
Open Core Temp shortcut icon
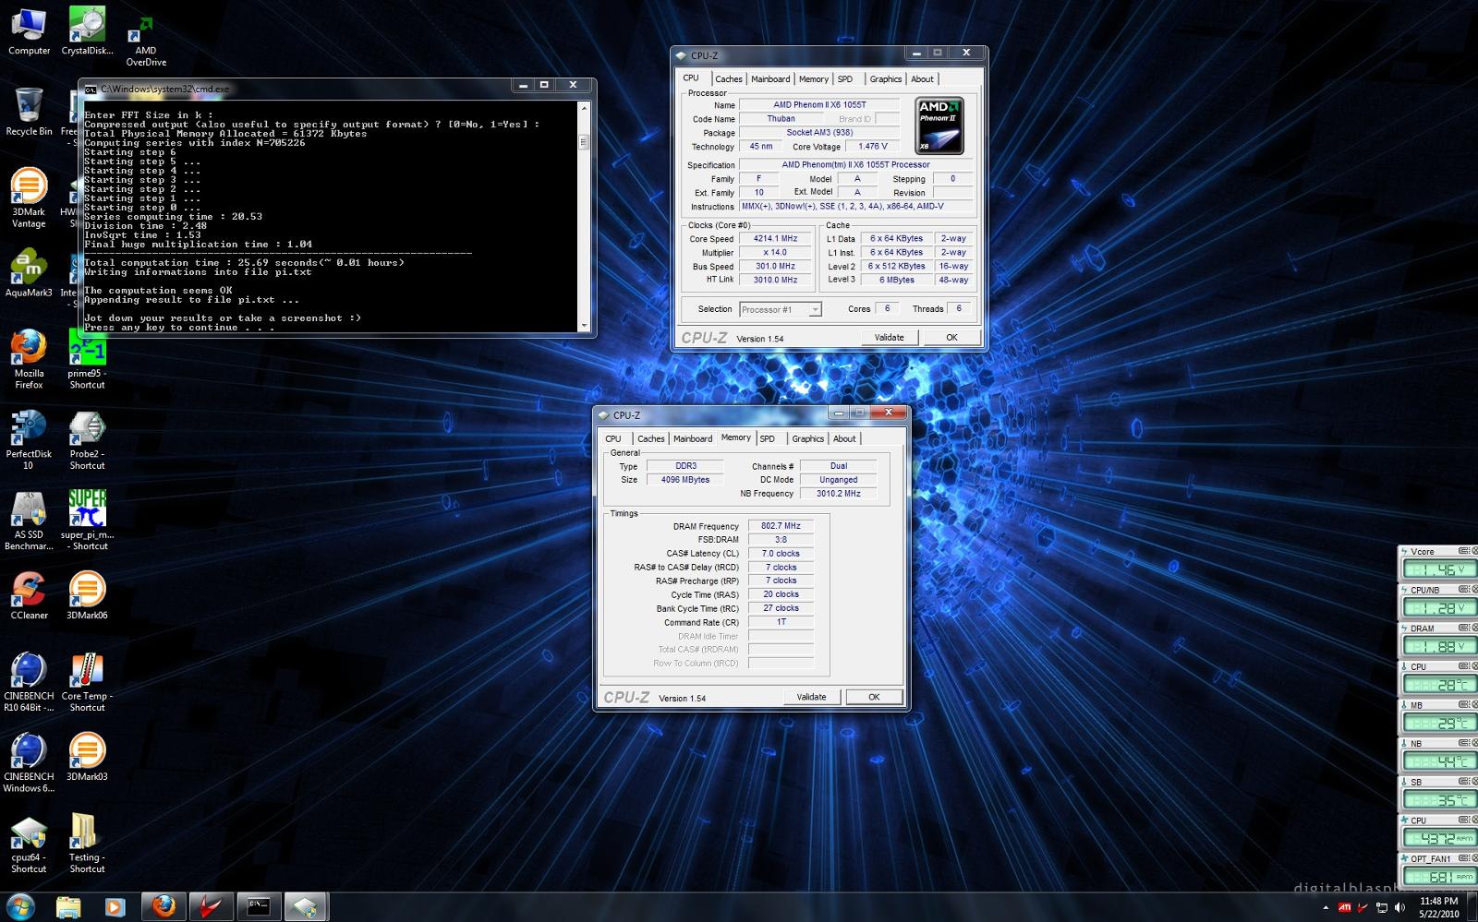[x=87, y=682]
